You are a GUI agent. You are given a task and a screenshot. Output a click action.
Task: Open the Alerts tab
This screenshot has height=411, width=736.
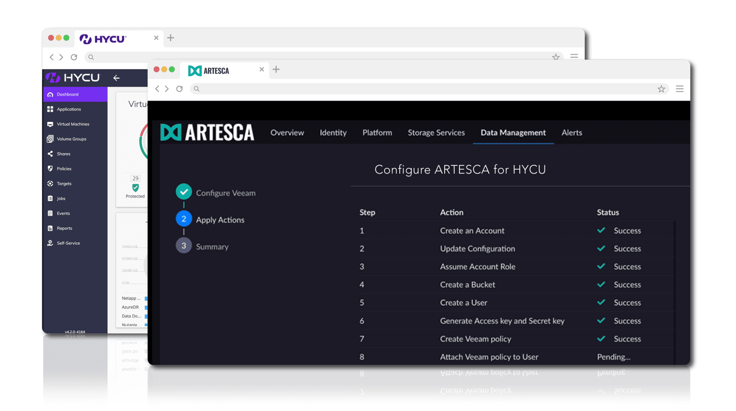click(572, 133)
